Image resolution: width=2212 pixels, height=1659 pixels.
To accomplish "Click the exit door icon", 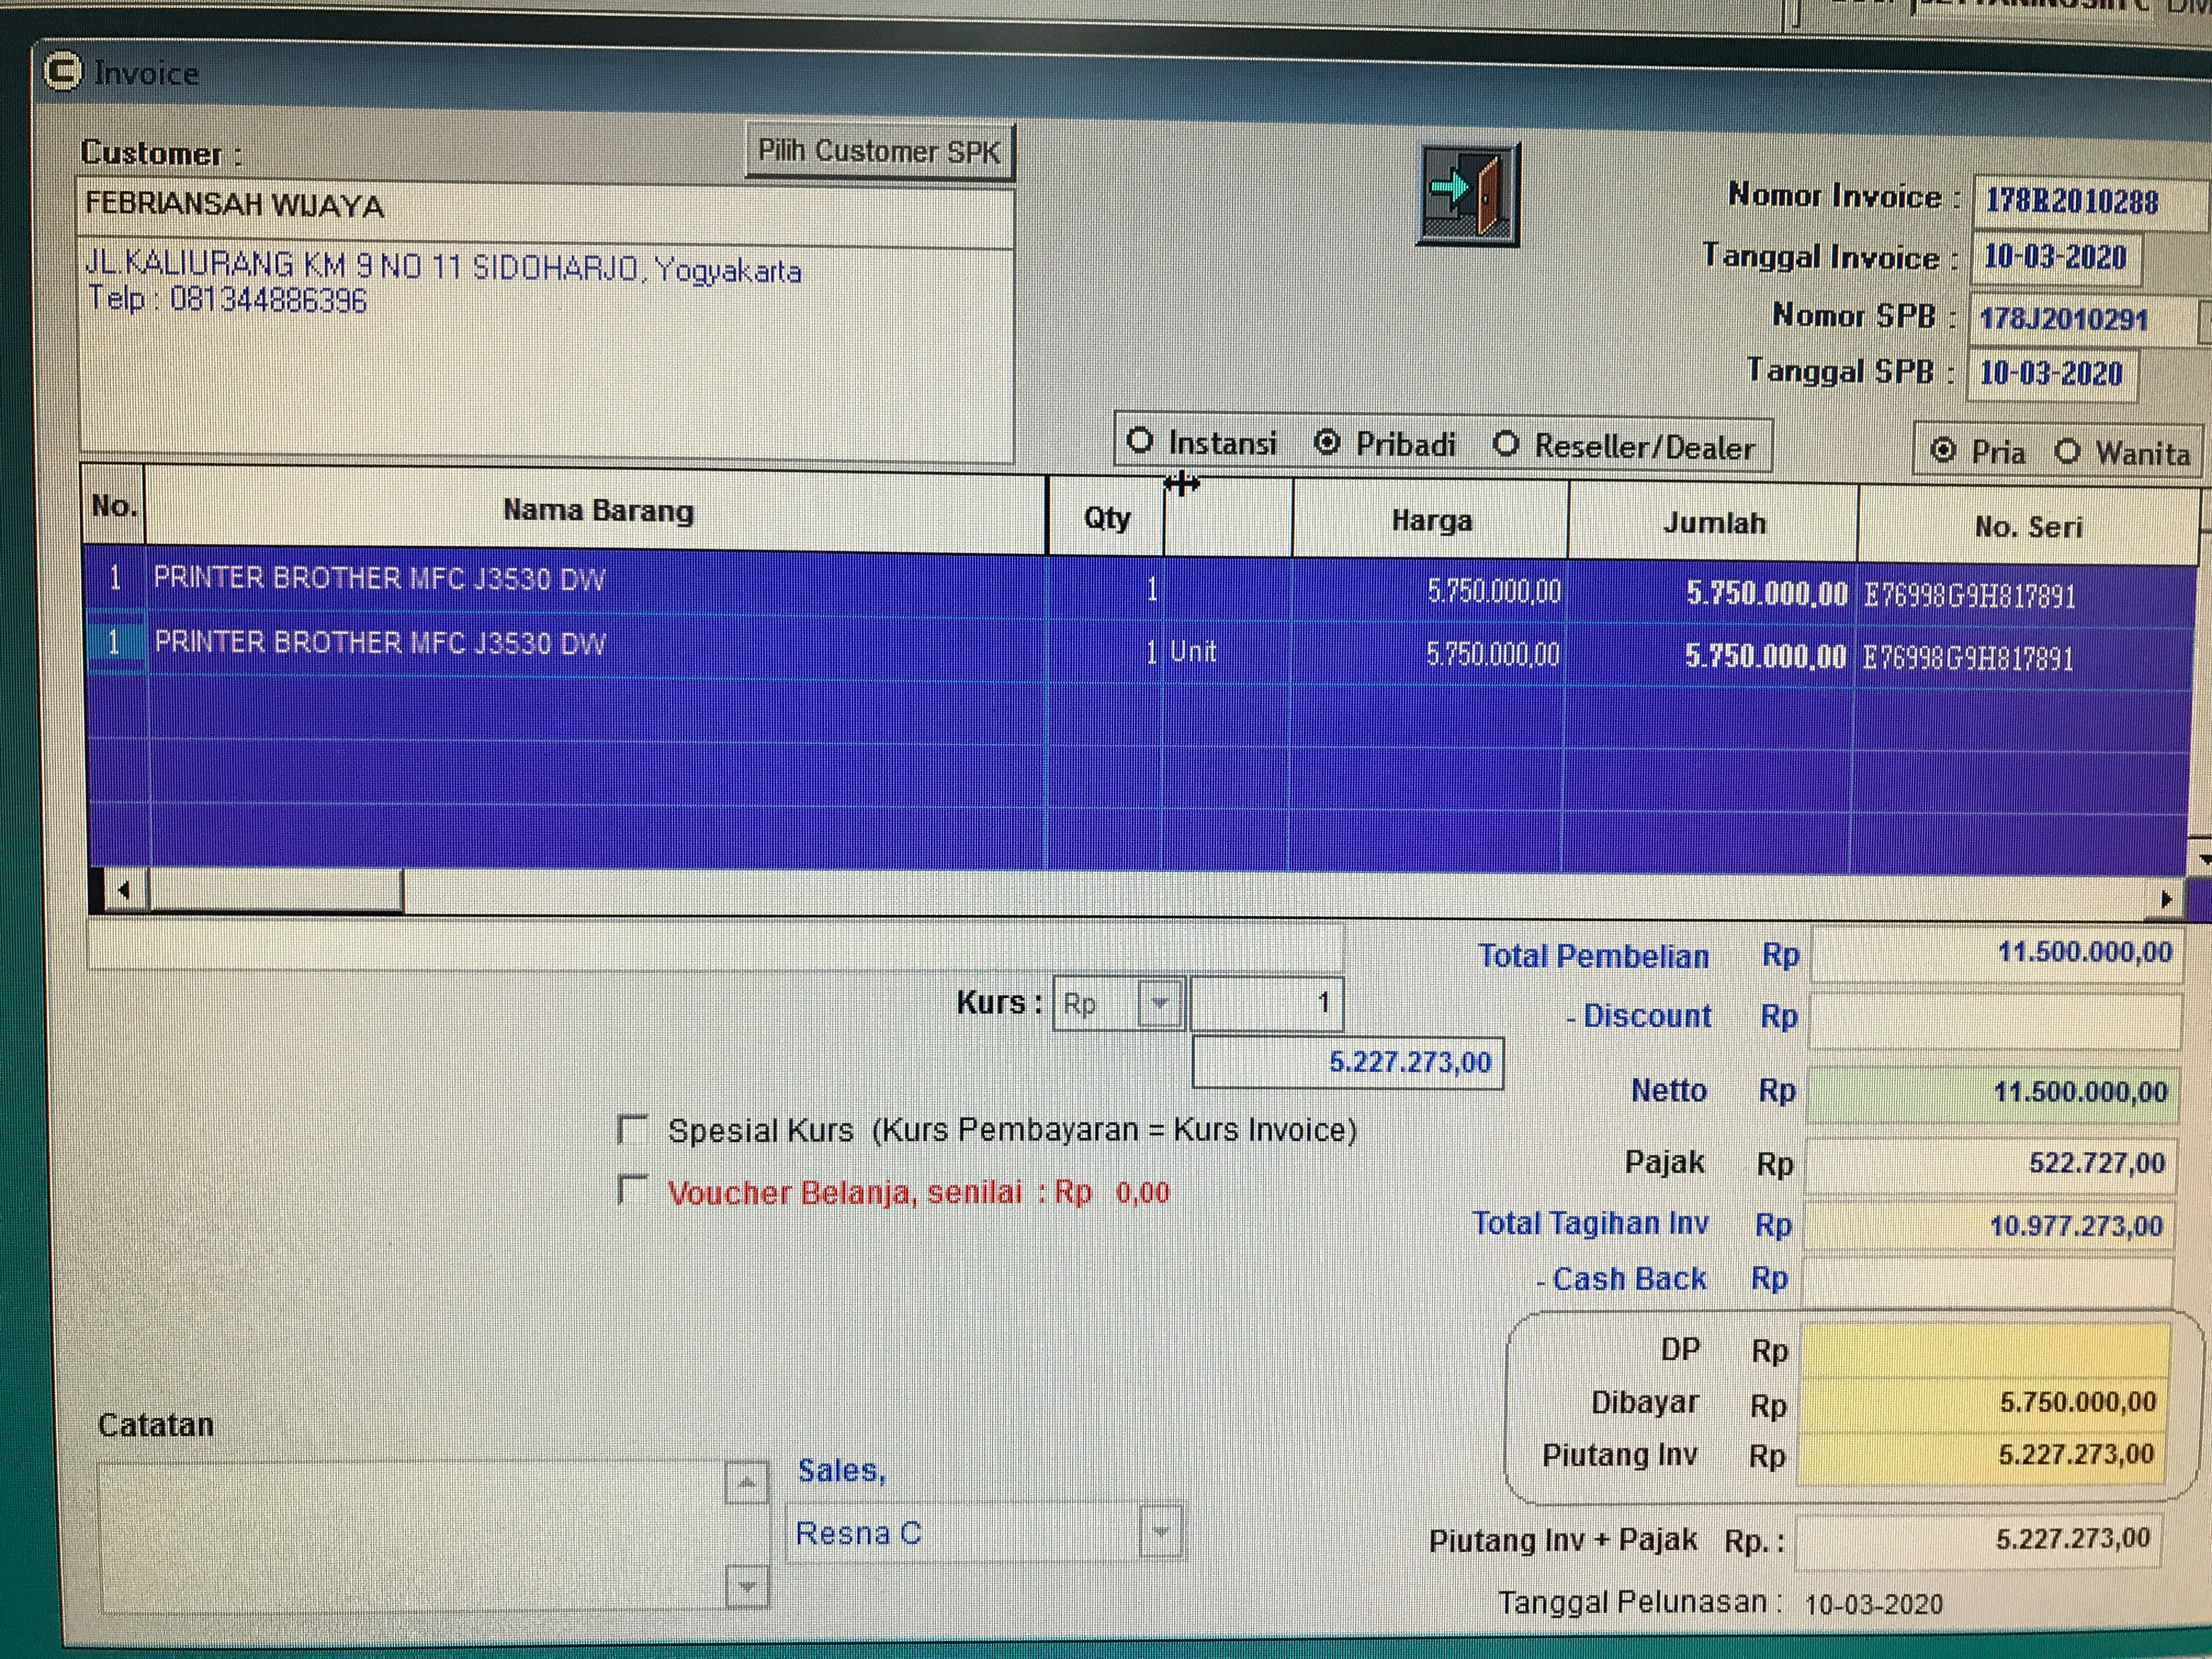I will coord(1468,194).
